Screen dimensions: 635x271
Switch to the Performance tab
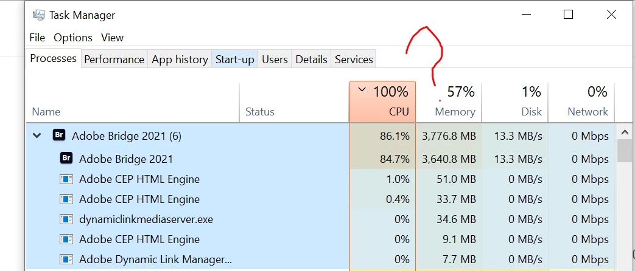click(x=114, y=60)
